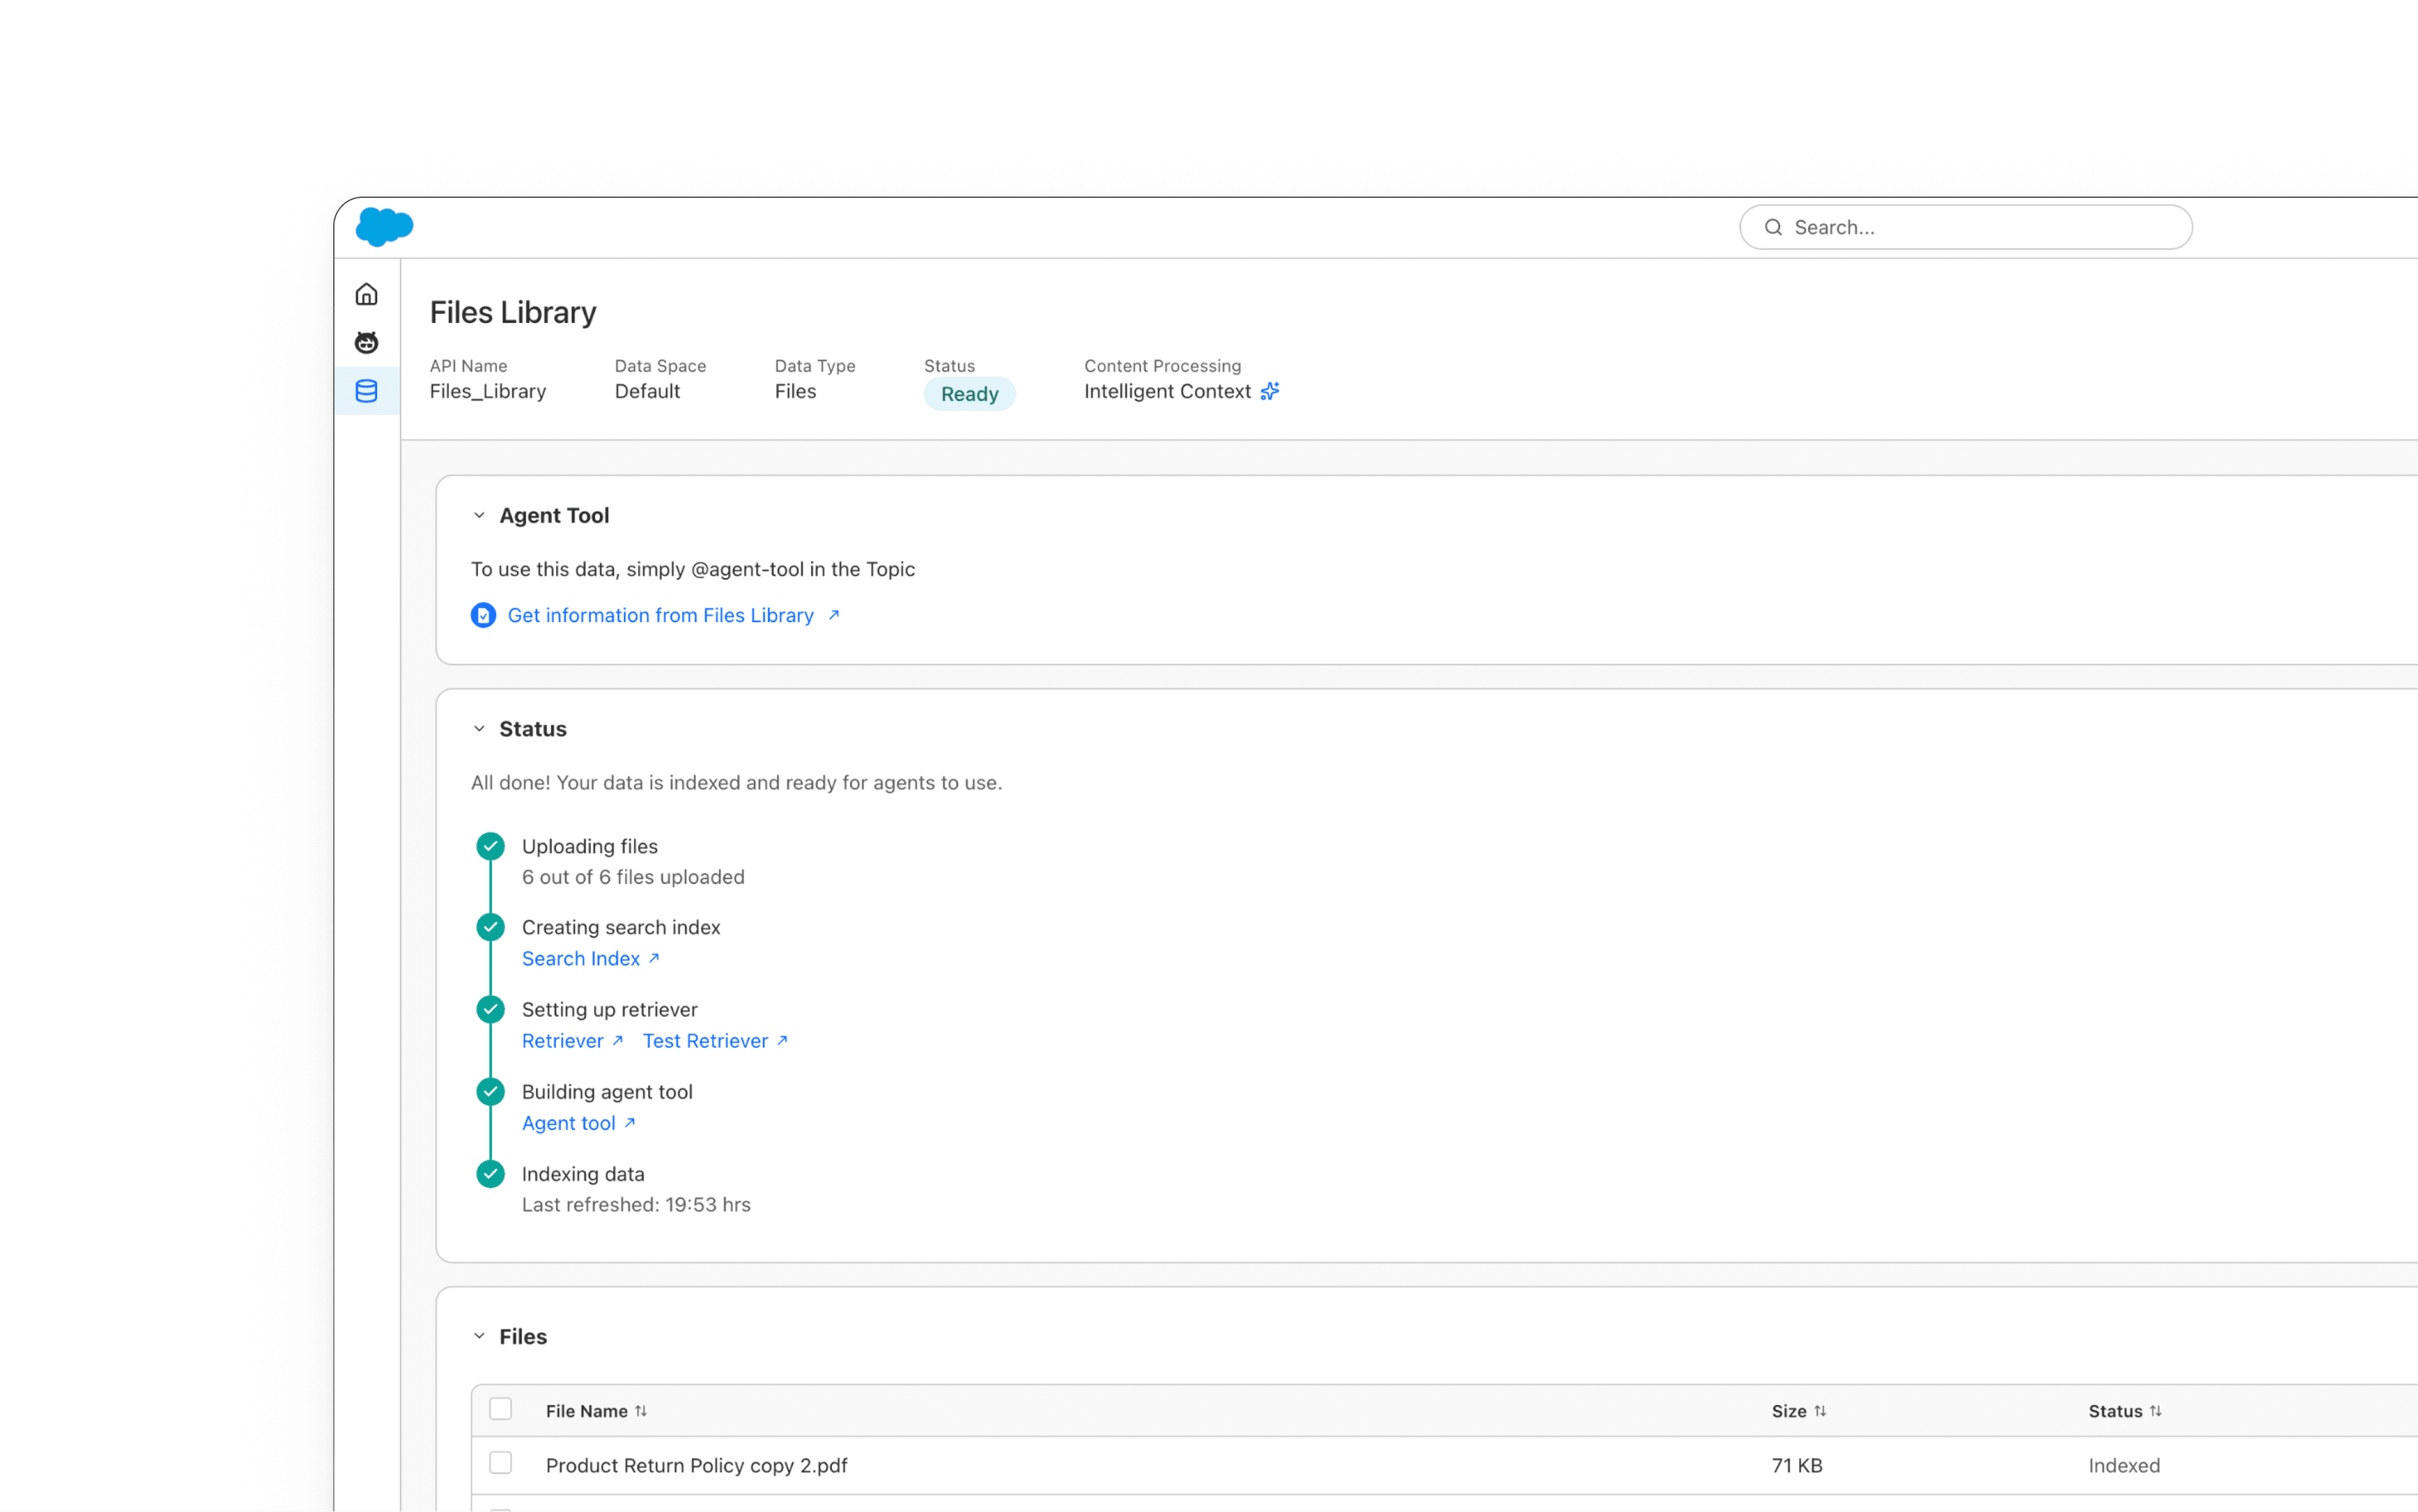Tick the select-all checkbox in the Files table header
2418x1512 pixels.
pyautogui.click(x=501, y=1409)
